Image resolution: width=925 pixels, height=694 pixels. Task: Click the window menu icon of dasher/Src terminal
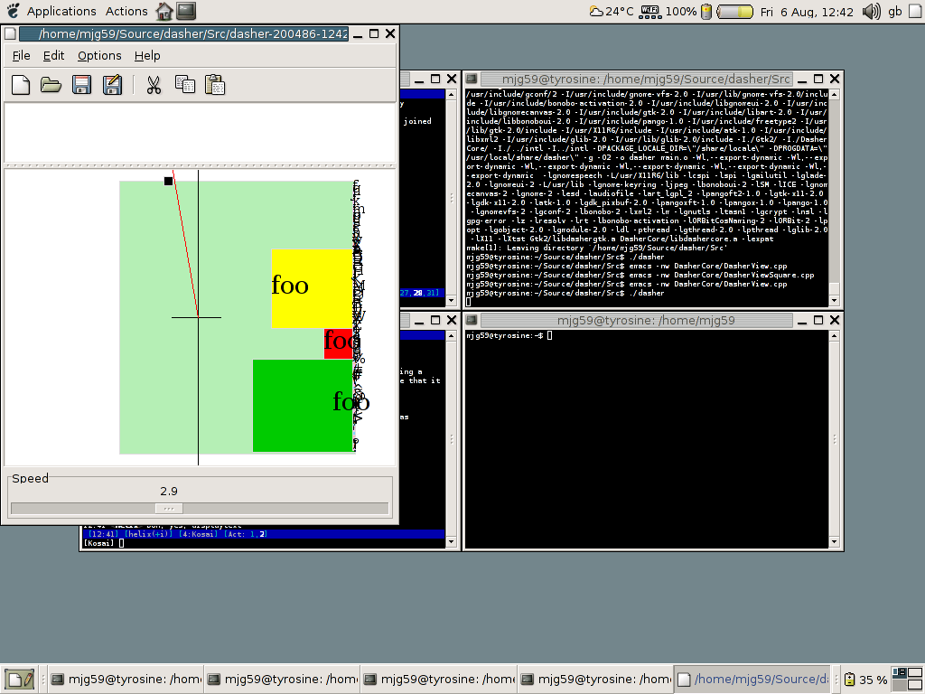click(472, 79)
